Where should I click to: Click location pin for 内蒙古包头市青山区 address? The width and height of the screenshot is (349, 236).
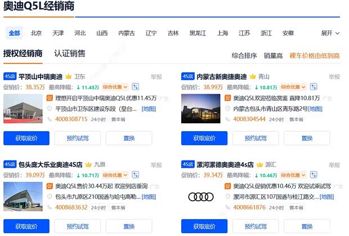pos(228,109)
